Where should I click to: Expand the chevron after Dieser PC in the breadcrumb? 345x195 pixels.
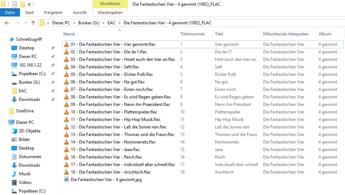tap(74, 23)
